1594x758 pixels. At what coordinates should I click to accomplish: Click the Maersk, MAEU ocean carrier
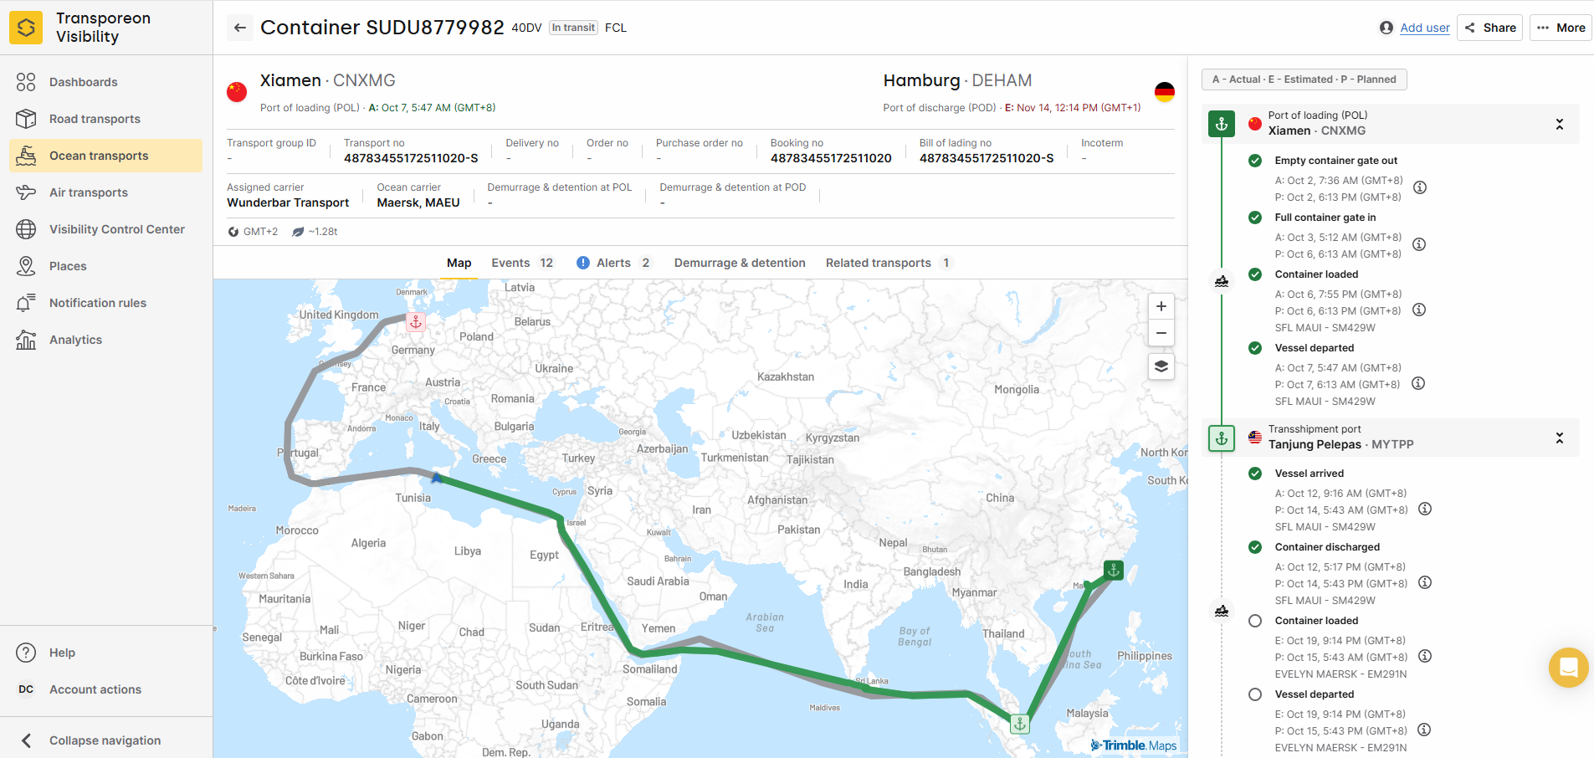(x=418, y=202)
